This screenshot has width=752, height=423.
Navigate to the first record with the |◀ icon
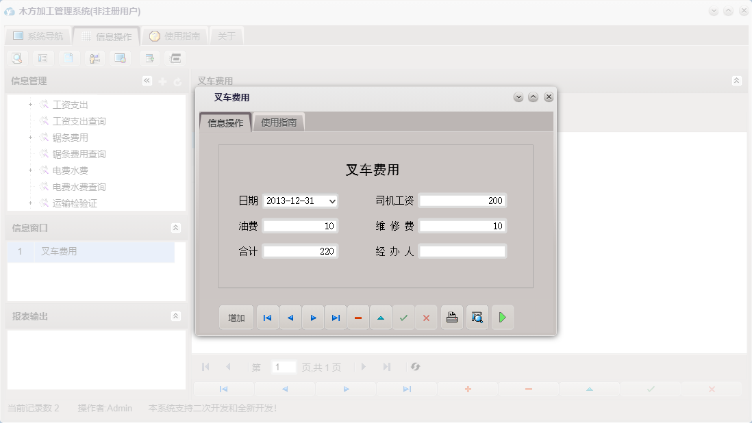click(267, 317)
